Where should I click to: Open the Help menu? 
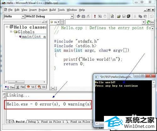tap(82, 10)
